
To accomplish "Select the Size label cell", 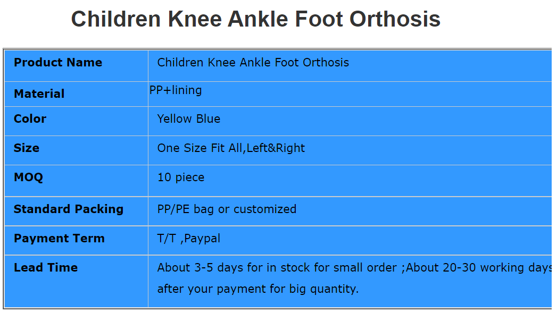I will pyautogui.click(x=27, y=148).
